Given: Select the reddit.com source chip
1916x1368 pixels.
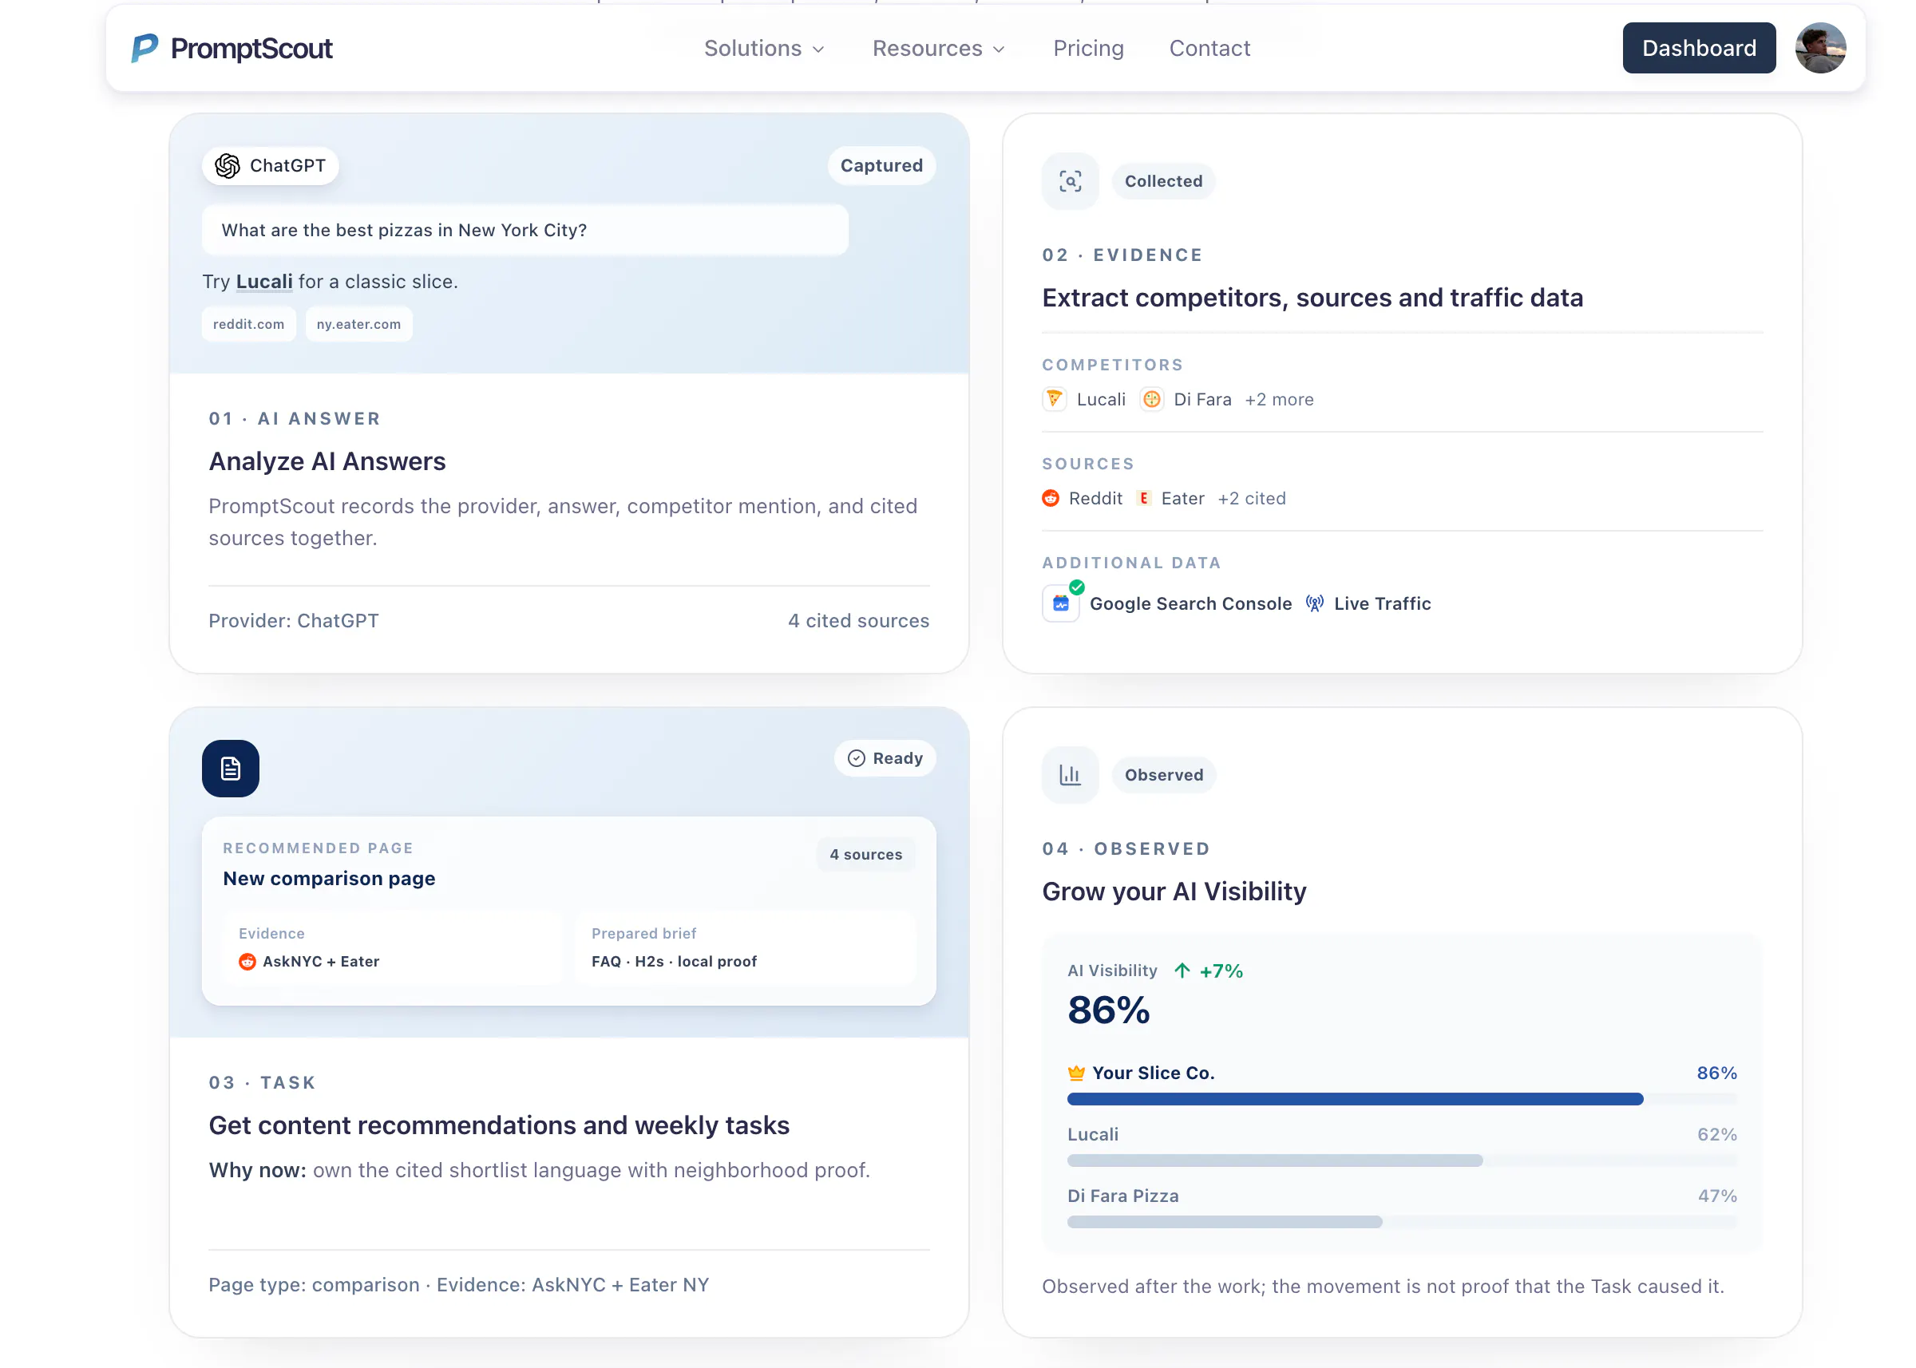Looking at the screenshot, I should click(248, 324).
